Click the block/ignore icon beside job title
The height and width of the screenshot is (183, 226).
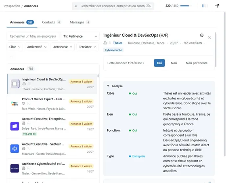pos(202,36)
